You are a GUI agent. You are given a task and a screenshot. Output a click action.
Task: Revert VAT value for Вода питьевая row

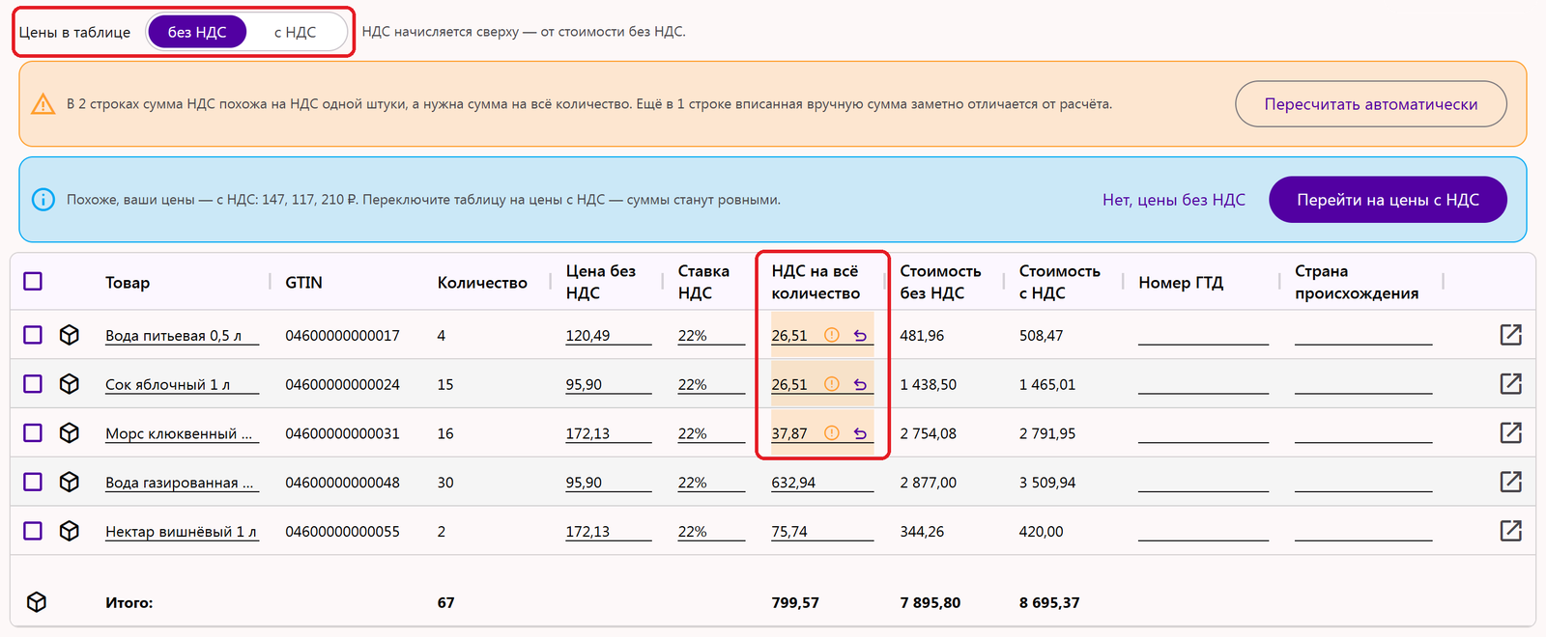860,335
